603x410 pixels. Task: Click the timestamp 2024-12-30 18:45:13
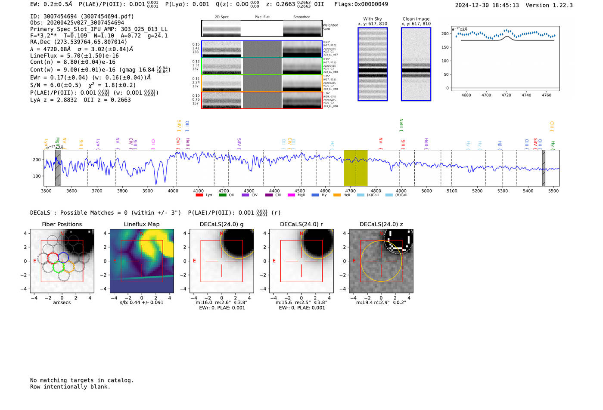[x=487, y=6]
